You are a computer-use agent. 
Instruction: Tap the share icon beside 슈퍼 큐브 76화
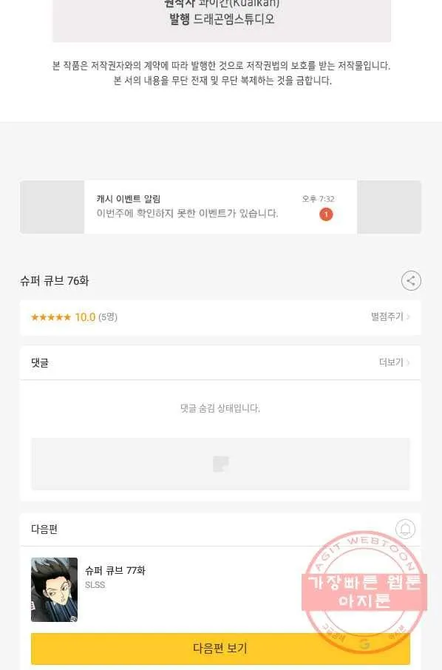(411, 281)
